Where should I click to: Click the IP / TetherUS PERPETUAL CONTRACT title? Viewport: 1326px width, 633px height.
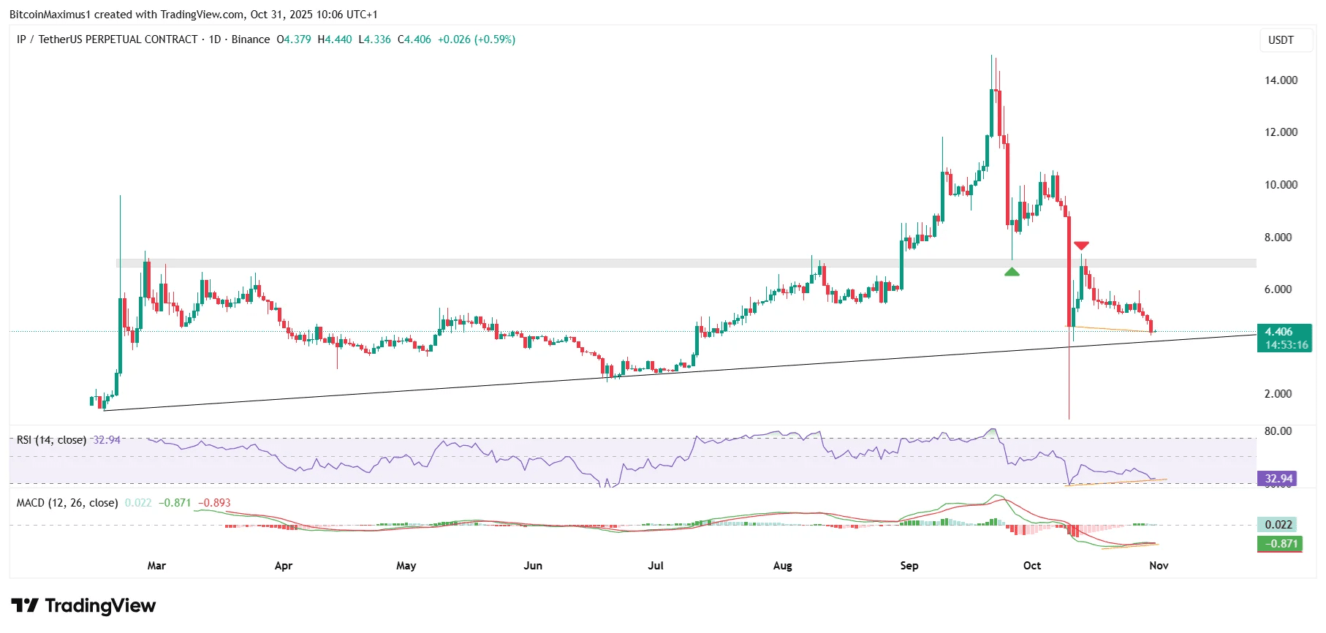(x=107, y=39)
